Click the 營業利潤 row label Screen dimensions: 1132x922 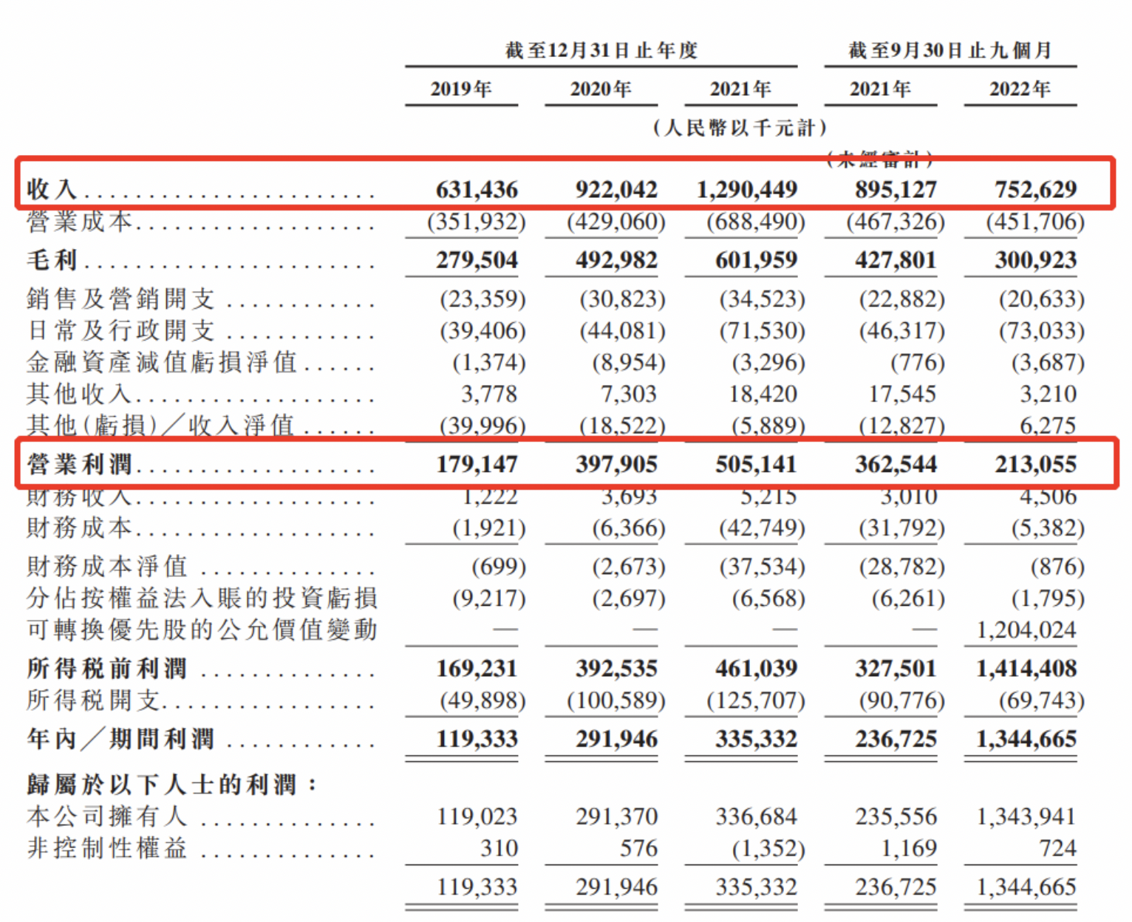80,465
